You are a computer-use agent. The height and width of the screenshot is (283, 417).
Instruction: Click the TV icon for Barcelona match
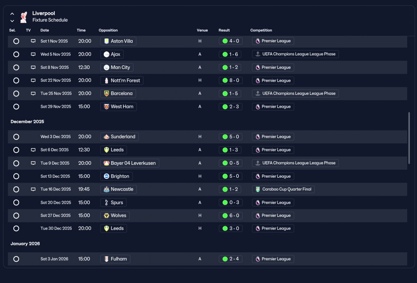pos(33,93)
